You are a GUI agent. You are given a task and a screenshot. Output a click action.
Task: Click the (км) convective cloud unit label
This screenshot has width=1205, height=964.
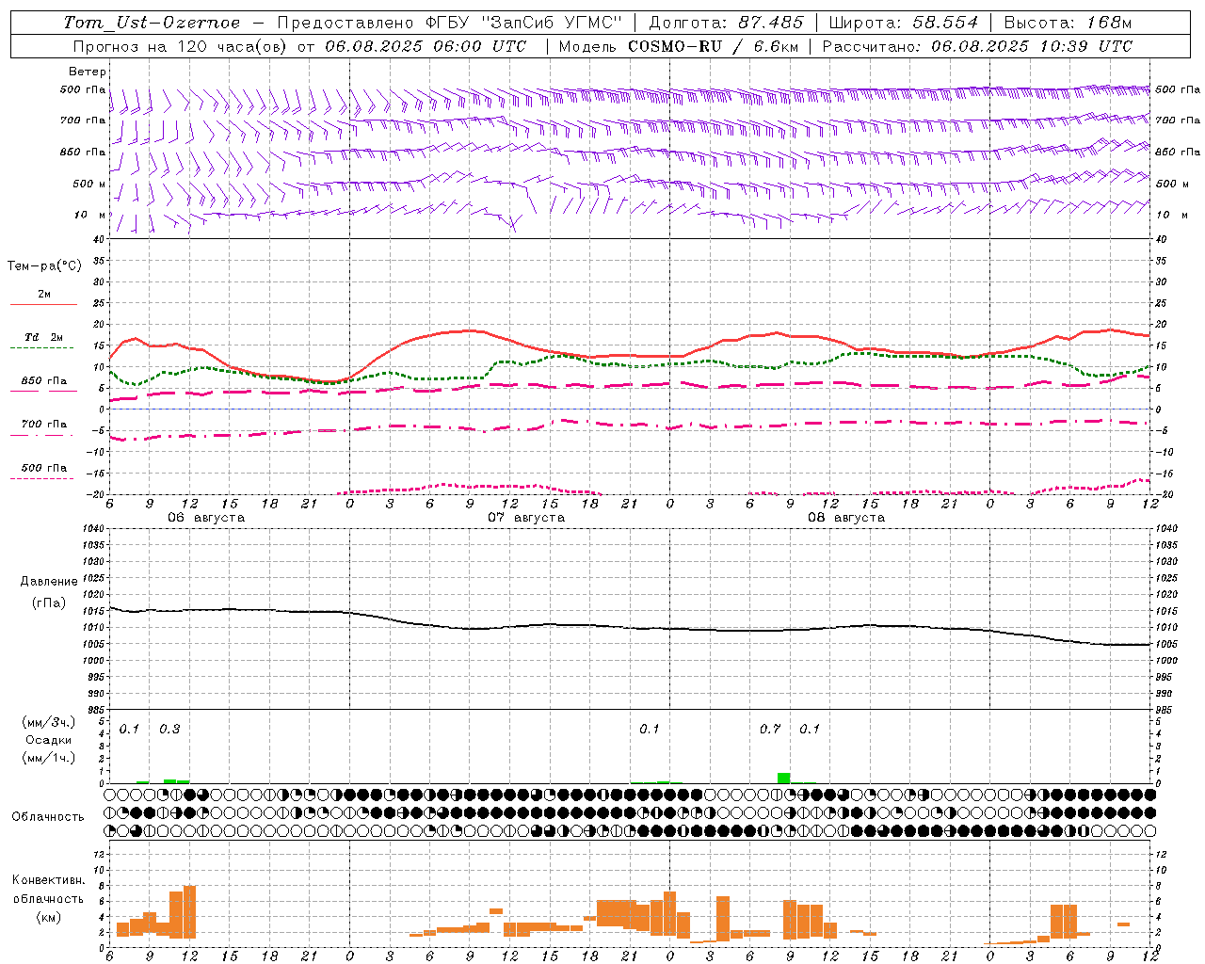[48, 916]
